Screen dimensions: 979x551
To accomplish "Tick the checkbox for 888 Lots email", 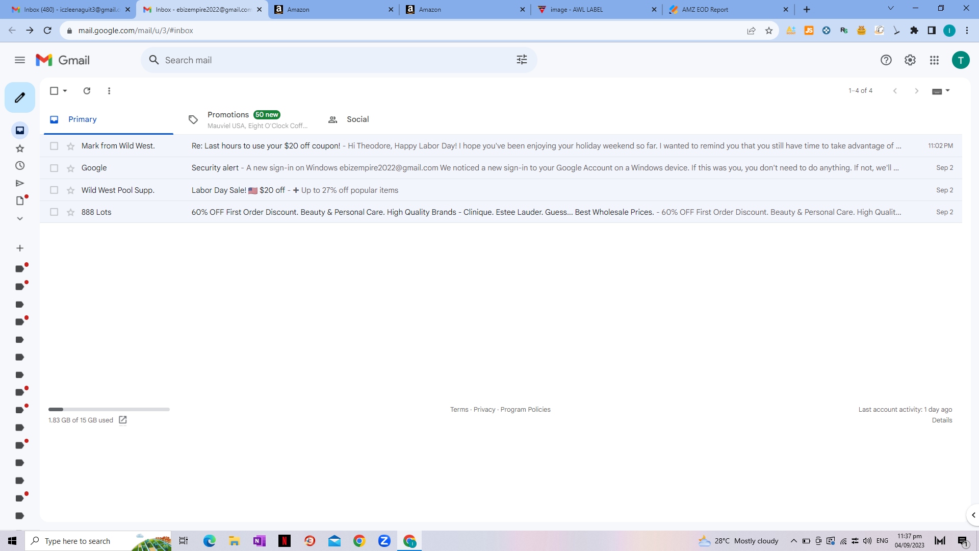I will (54, 212).
